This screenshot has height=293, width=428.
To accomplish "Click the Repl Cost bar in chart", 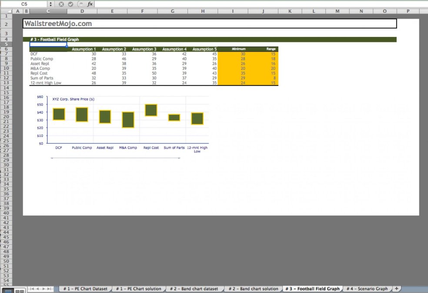I will point(151,110).
